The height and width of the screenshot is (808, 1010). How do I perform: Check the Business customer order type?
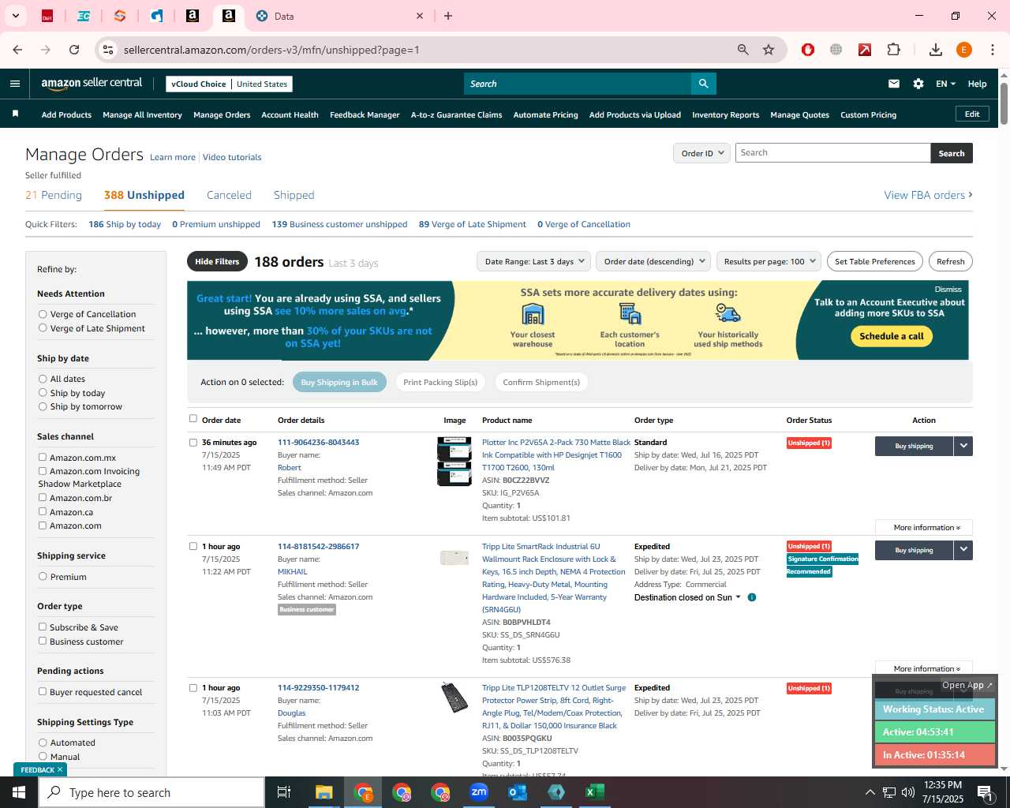point(43,641)
